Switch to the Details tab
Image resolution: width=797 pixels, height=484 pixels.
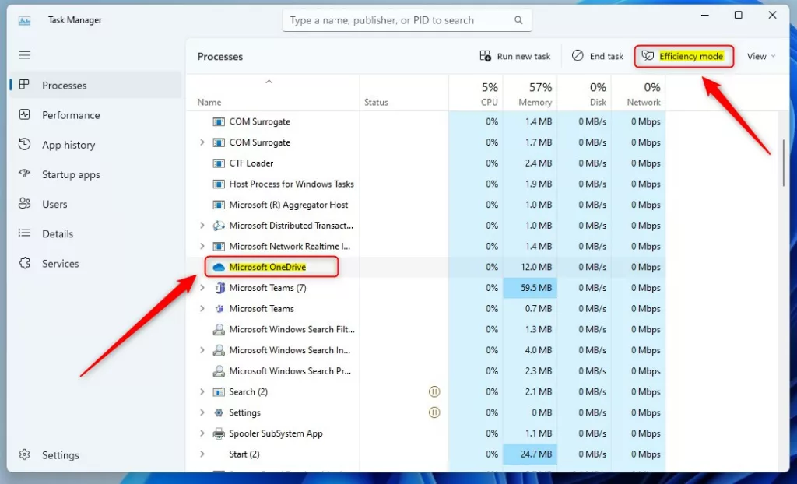96,234
